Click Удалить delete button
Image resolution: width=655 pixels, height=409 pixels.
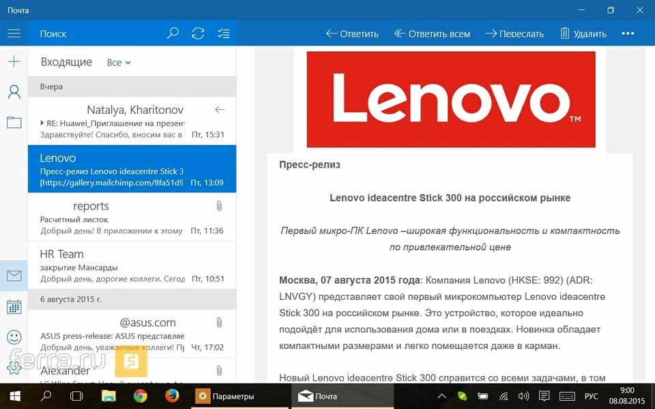coord(583,33)
